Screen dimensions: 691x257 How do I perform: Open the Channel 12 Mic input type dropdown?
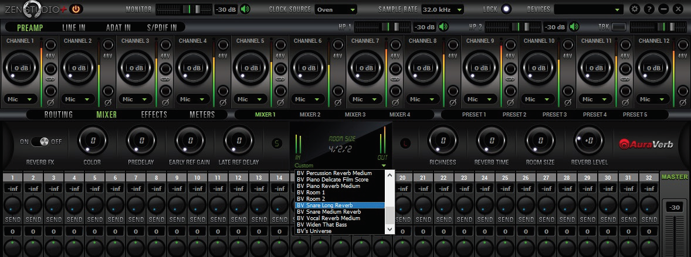click(653, 100)
